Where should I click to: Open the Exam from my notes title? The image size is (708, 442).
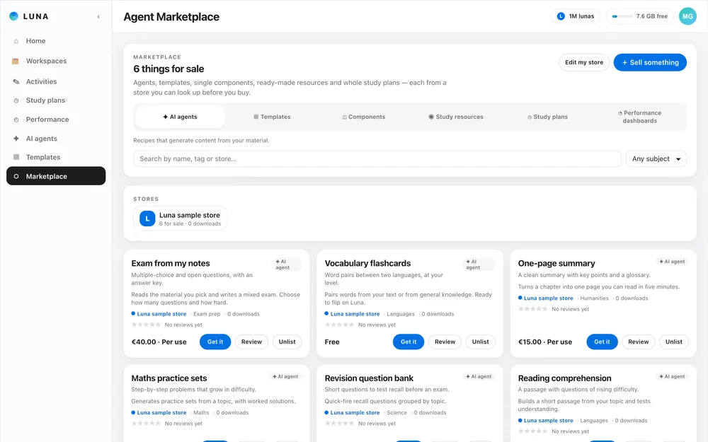(x=171, y=263)
